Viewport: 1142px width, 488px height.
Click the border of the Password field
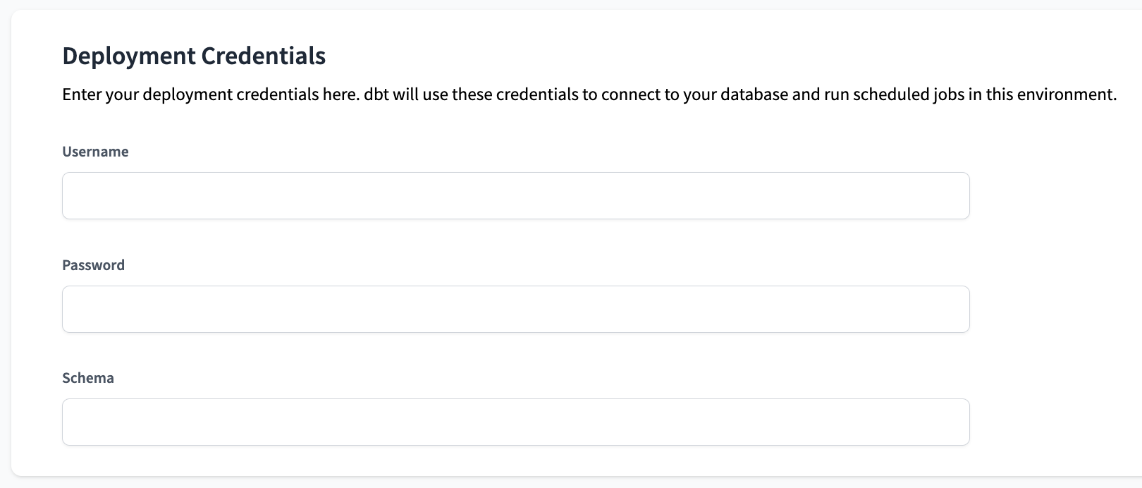coord(515,288)
